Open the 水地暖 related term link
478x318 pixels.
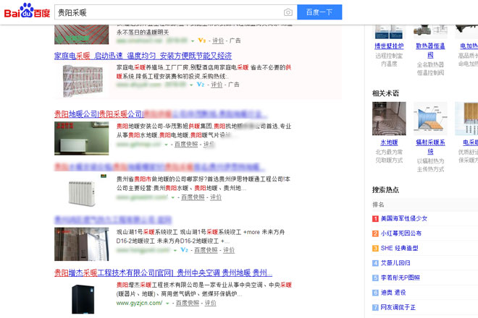[389, 142]
